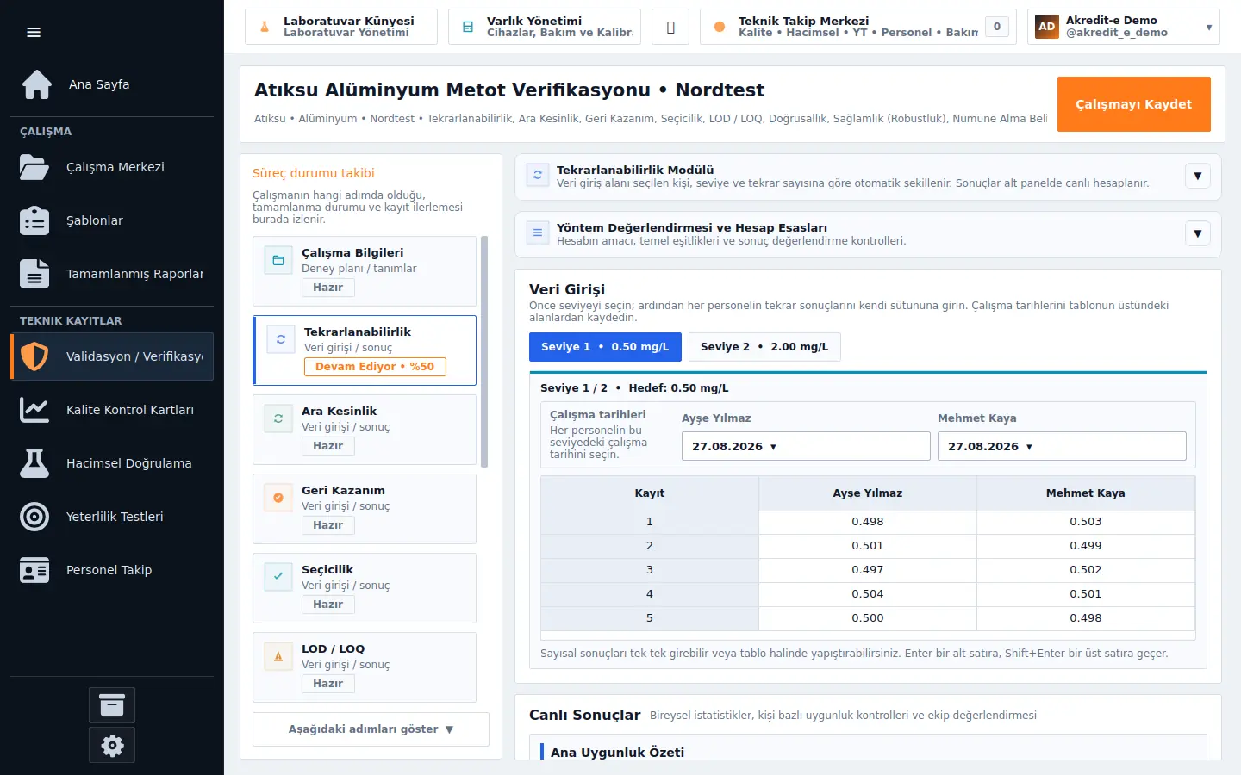Screen dimensions: 1241x775
Task: Click Ayşe Yılmaz value 0.504 cell
Action: pos(868,594)
